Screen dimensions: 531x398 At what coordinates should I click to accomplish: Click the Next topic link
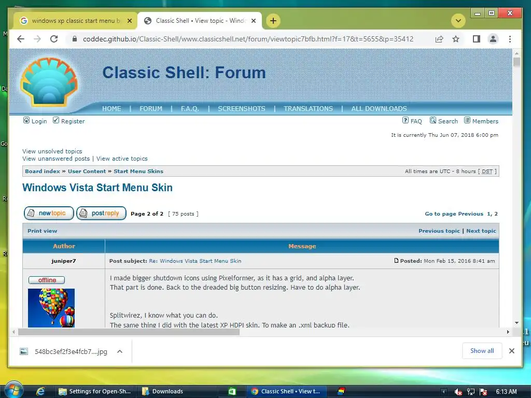tap(481, 231)
